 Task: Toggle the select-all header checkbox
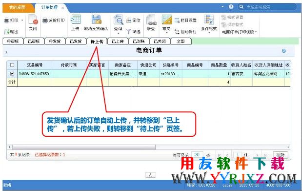(x=12, y=65)
